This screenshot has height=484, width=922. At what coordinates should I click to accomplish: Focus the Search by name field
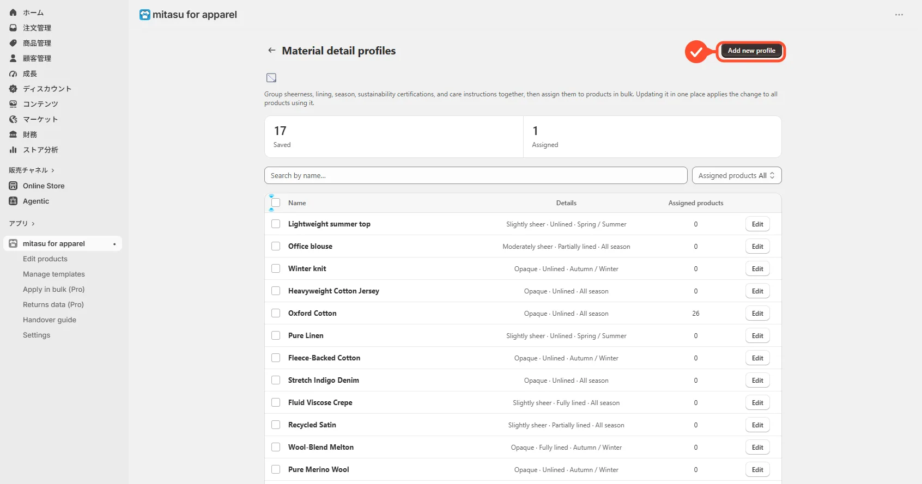[x=476, y=175]
